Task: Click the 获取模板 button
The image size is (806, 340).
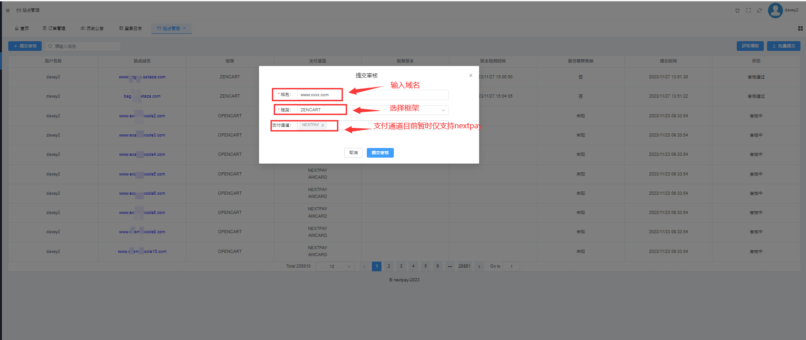Action: [x=750, y=46]
